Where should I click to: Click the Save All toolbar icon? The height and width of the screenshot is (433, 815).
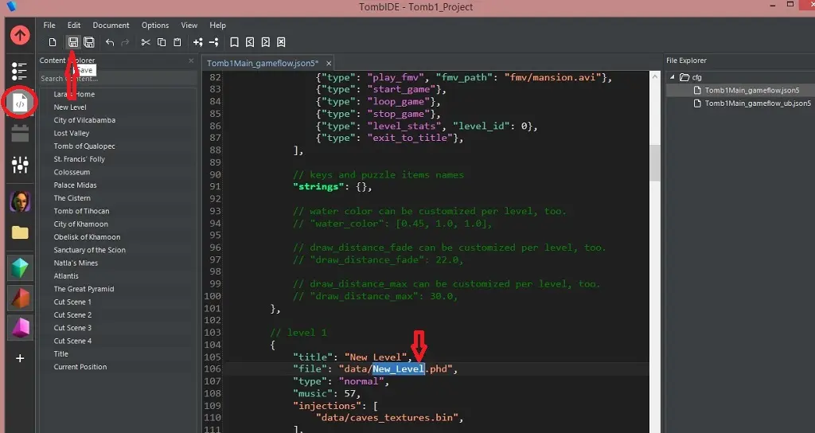89,42
